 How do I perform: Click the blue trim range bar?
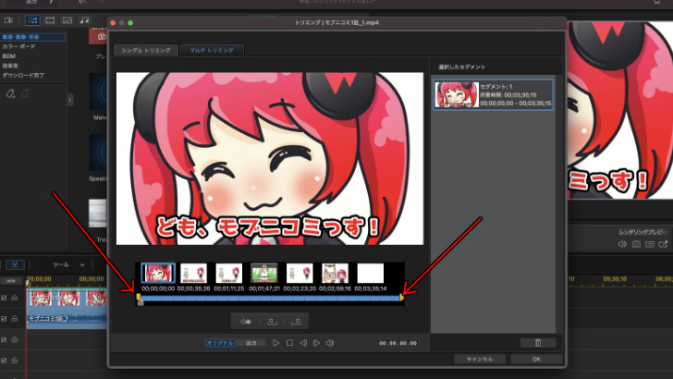tap(270, 298)
